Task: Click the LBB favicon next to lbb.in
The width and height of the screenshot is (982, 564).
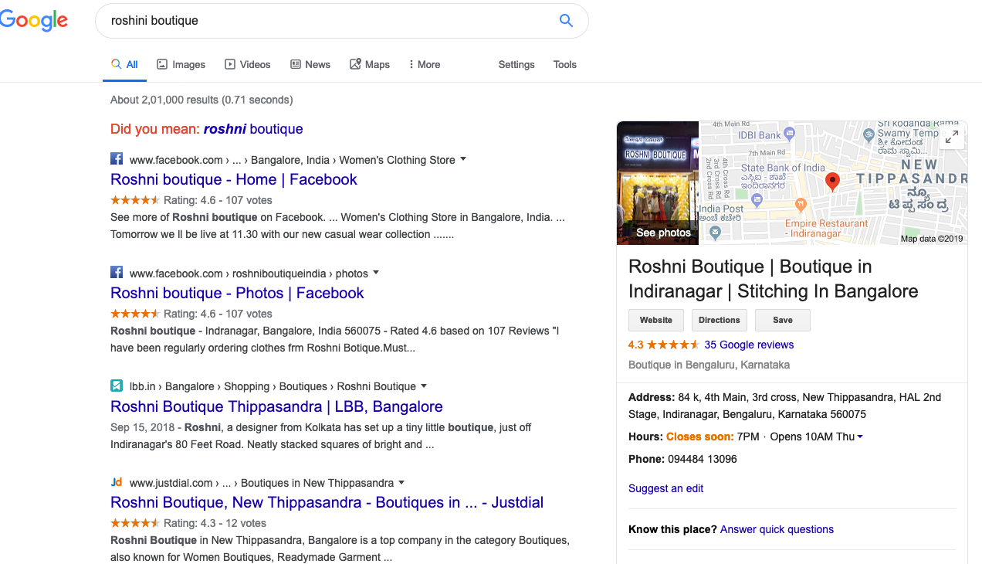Action: (x=117, y=386)
